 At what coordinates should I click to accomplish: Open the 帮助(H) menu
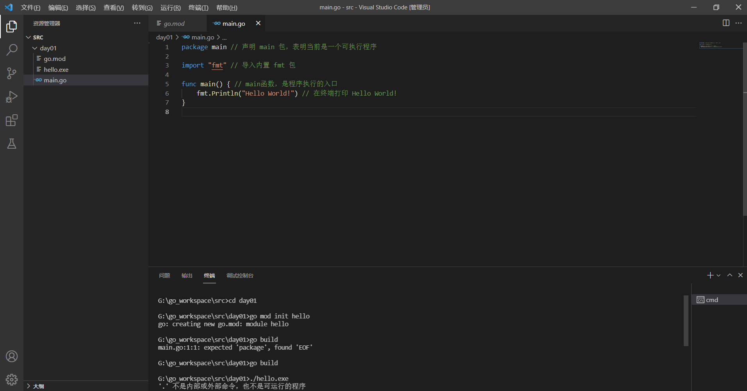[x=226, y=7]
